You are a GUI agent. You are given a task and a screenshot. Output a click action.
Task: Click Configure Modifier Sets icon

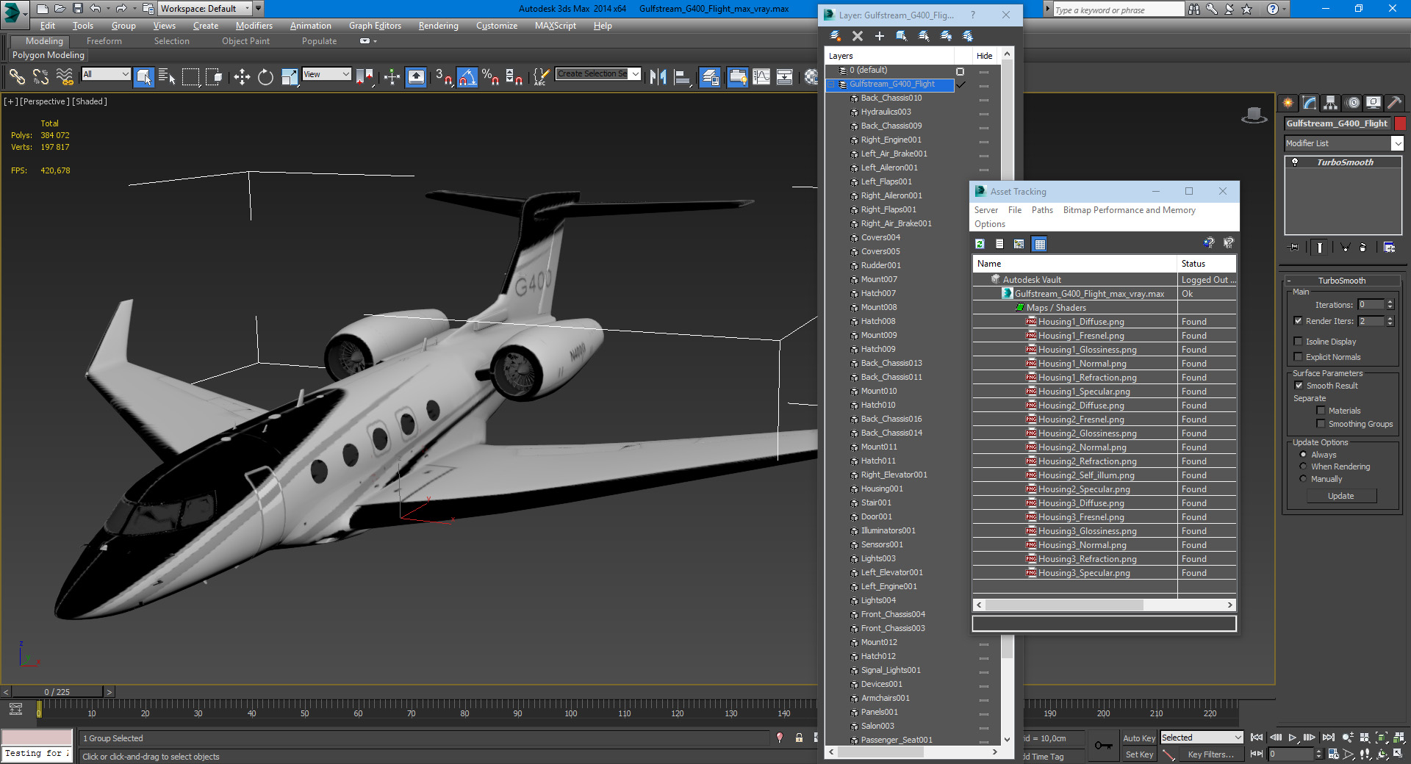click(1389, 248)
